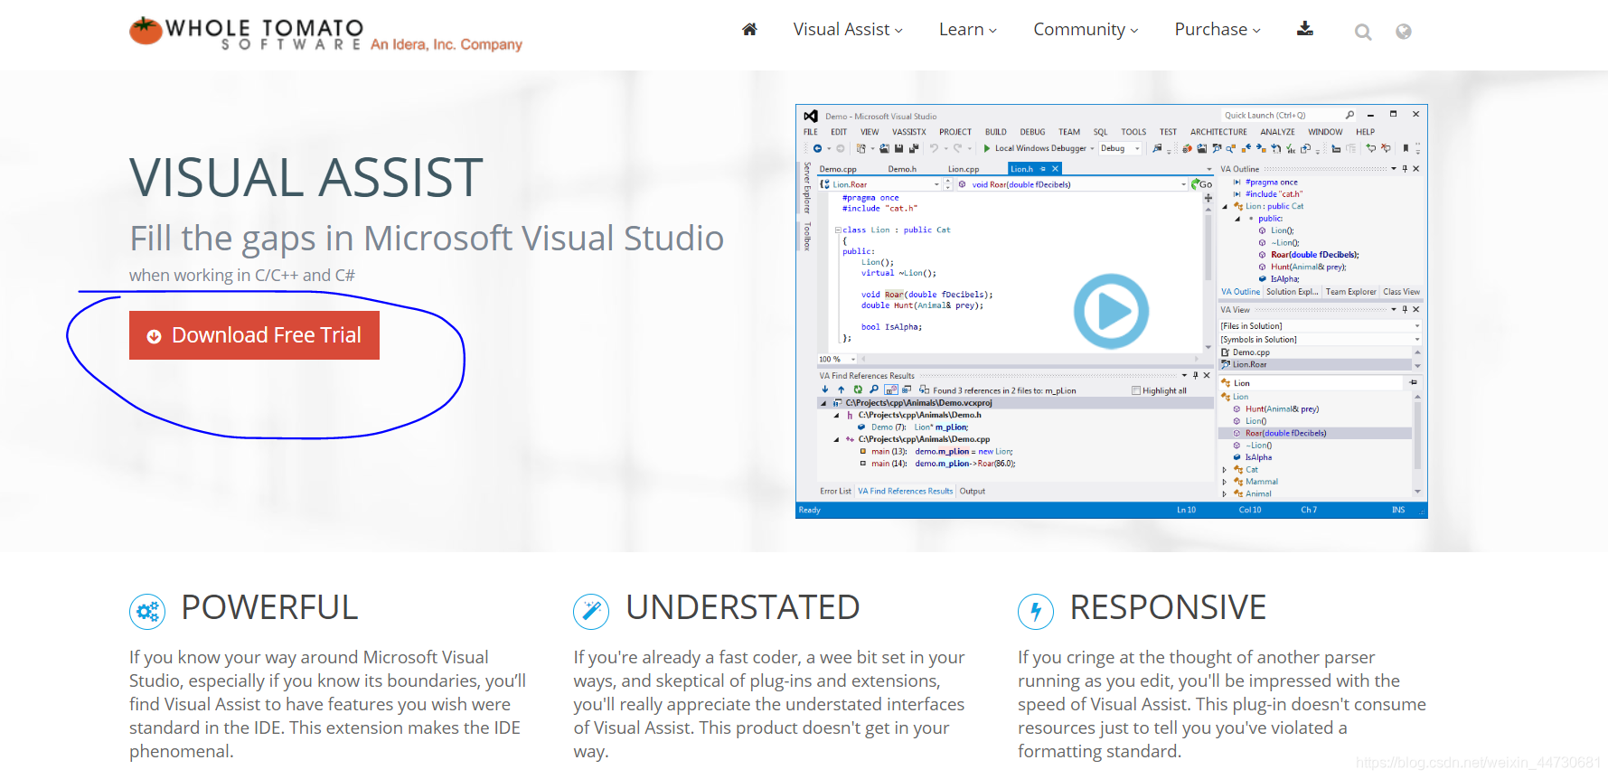The image size is (1608, 779).
Task: Tick the Highlight all checkbox
Action: coord(1136,390)
